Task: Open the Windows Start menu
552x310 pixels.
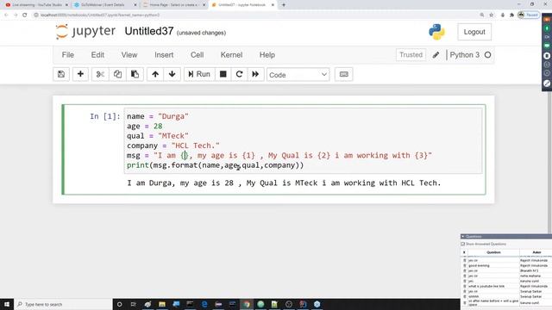Action: 7,304
